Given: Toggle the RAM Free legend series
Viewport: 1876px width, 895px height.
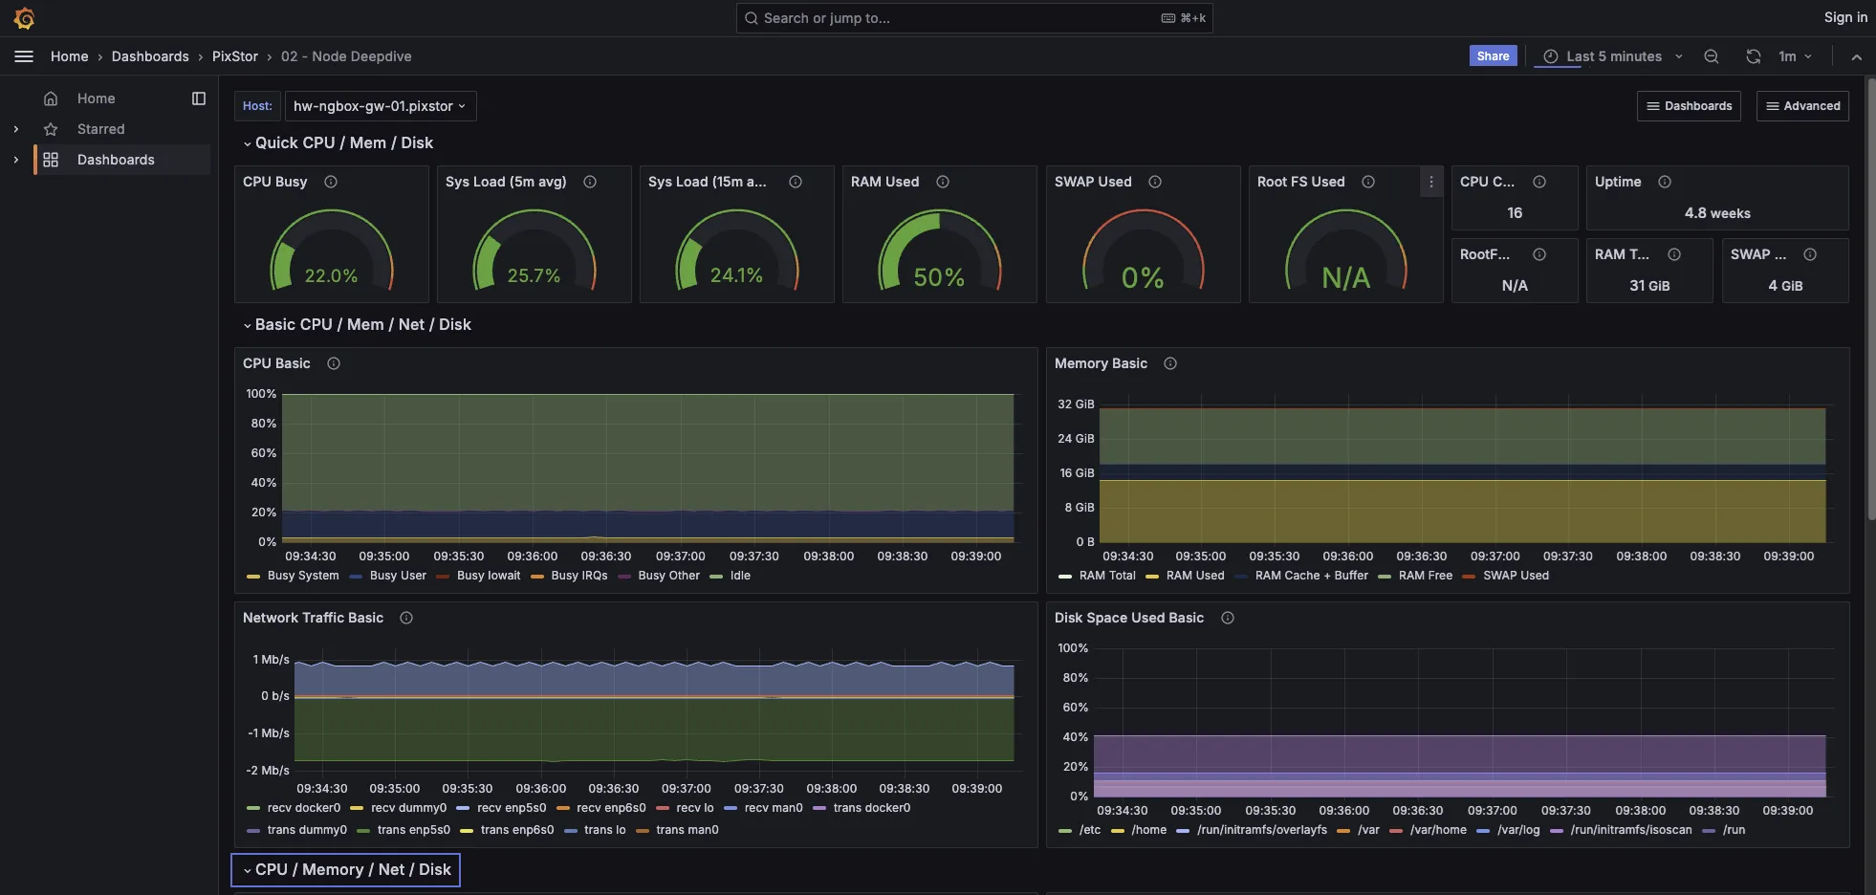Looking at the screenshot, I should [x=1425, y=576].
